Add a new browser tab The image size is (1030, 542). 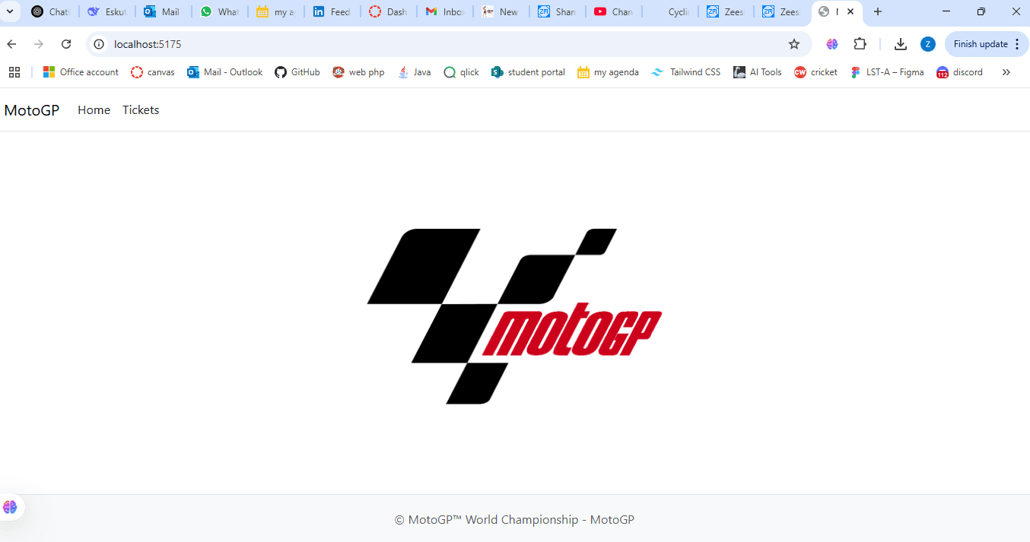point(878,11)
